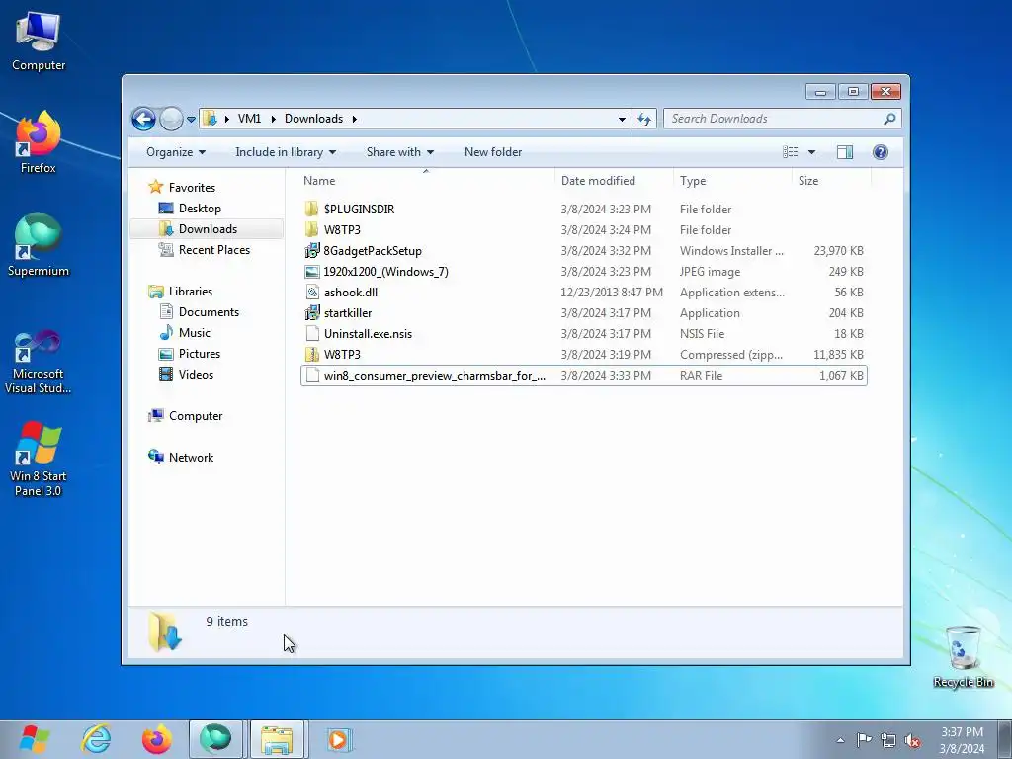
Task: Select the $PLUGINSDIR folder icon
Action: [311, 209]
